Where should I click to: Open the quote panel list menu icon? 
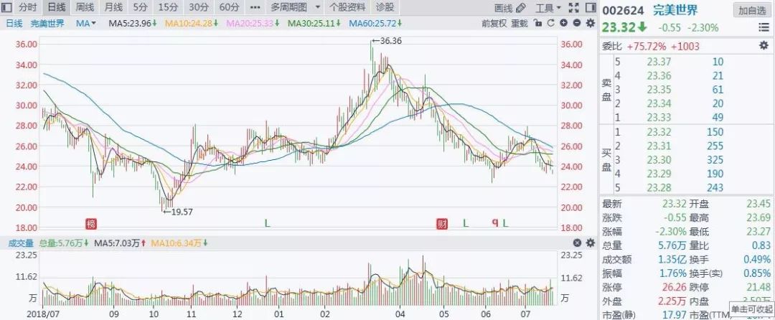pyautogui.click(x=764, y=28)
